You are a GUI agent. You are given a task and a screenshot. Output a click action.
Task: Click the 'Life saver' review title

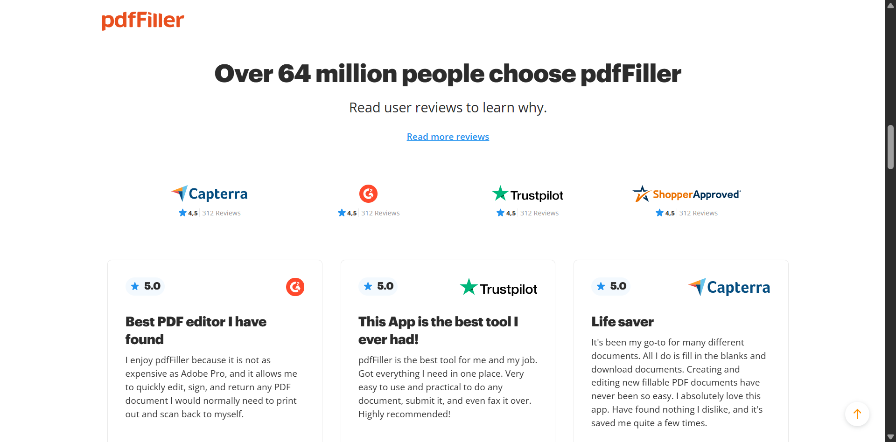click(623, 322)
